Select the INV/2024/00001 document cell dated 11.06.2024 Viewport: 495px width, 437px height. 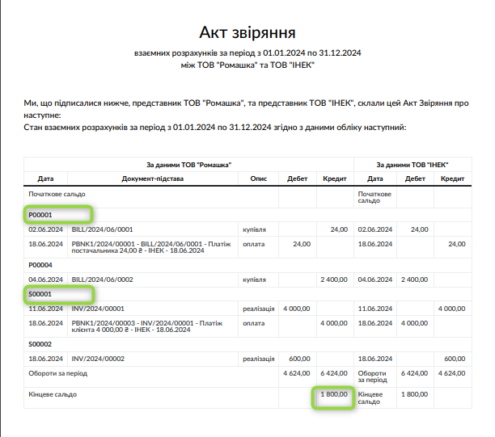(x=98, y=309)
